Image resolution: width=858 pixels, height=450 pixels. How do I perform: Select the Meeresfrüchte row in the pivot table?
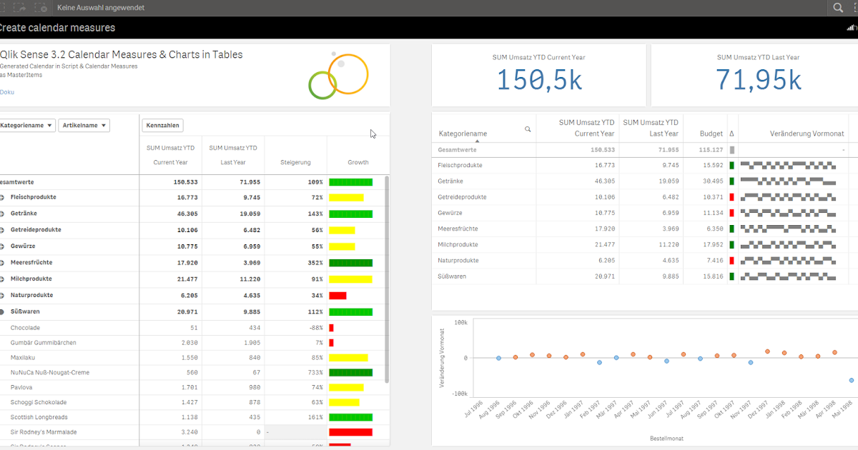pos(31,263)
